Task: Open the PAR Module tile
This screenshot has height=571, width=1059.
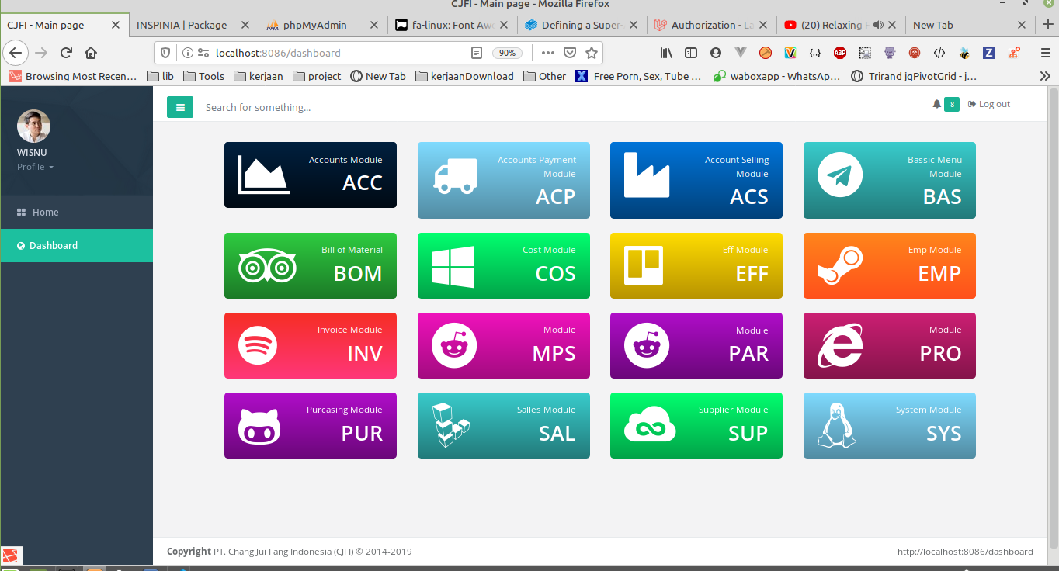Action: [696, 345]
